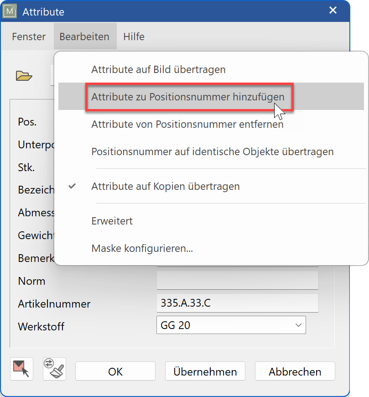Cancel the dialog with Abbrechen
This screenshot has height=397, width=369.
point(295,371)
